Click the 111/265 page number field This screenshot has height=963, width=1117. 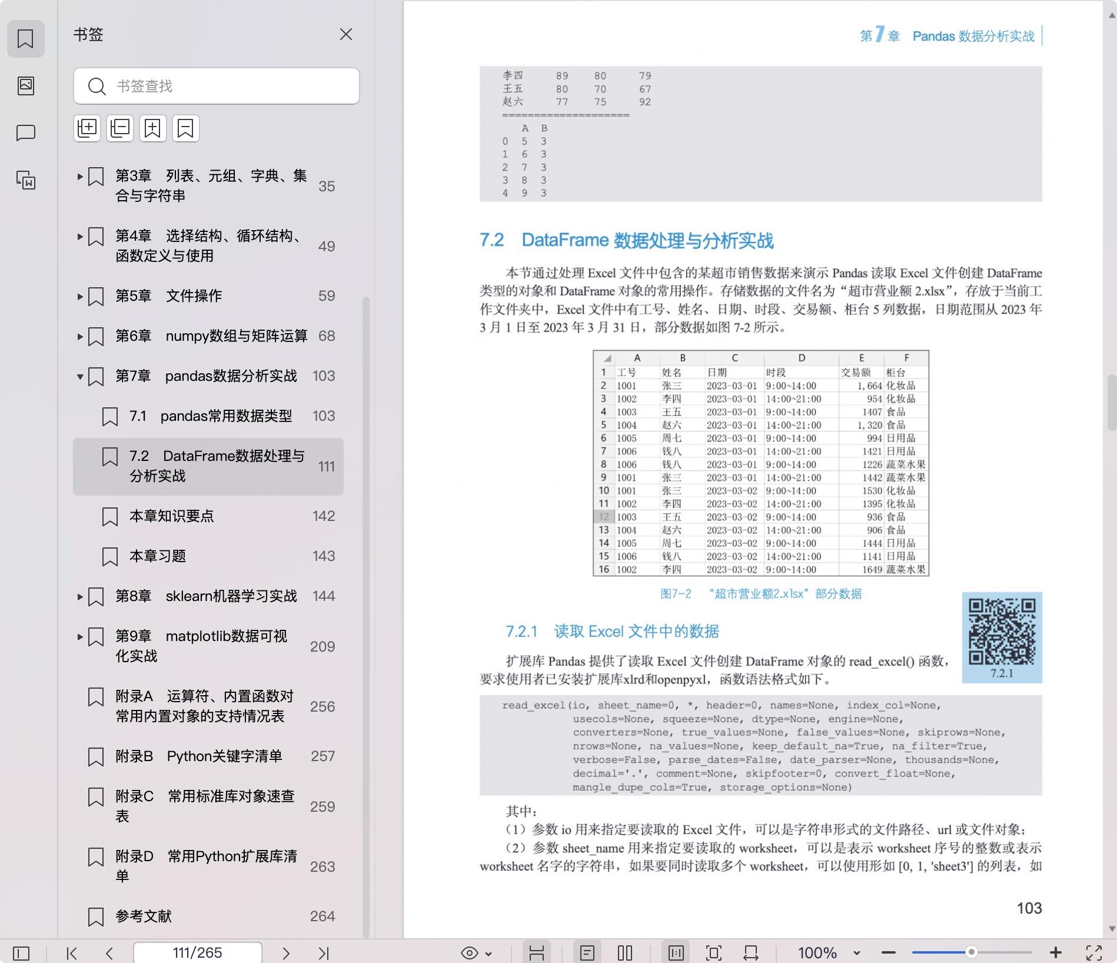(x=198, y=953)
